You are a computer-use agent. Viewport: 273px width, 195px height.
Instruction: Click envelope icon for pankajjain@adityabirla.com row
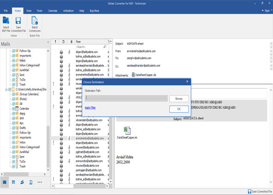[x=61, y=170]
